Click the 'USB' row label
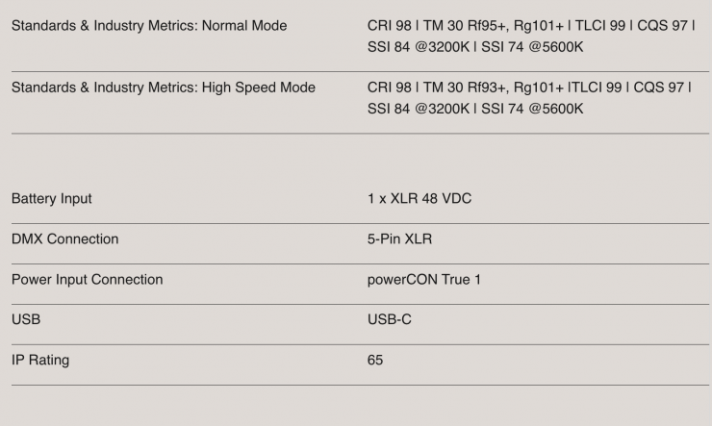Image resolution: width=712 pixels, height=426 pixels. click(26, 319)
